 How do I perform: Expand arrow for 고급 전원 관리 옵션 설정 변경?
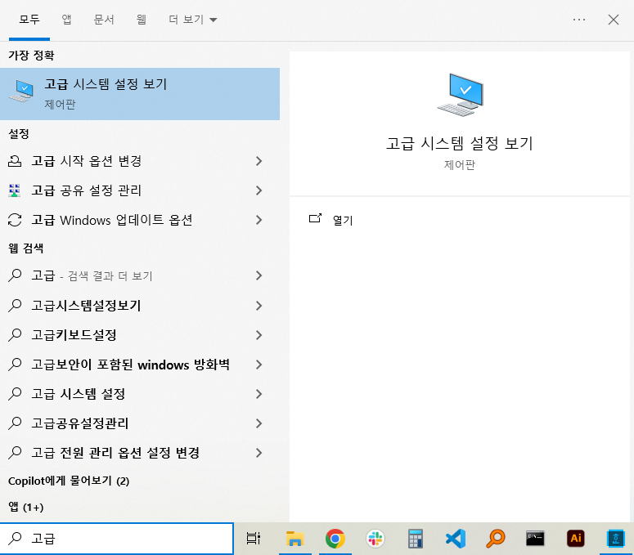pos(259,453)
